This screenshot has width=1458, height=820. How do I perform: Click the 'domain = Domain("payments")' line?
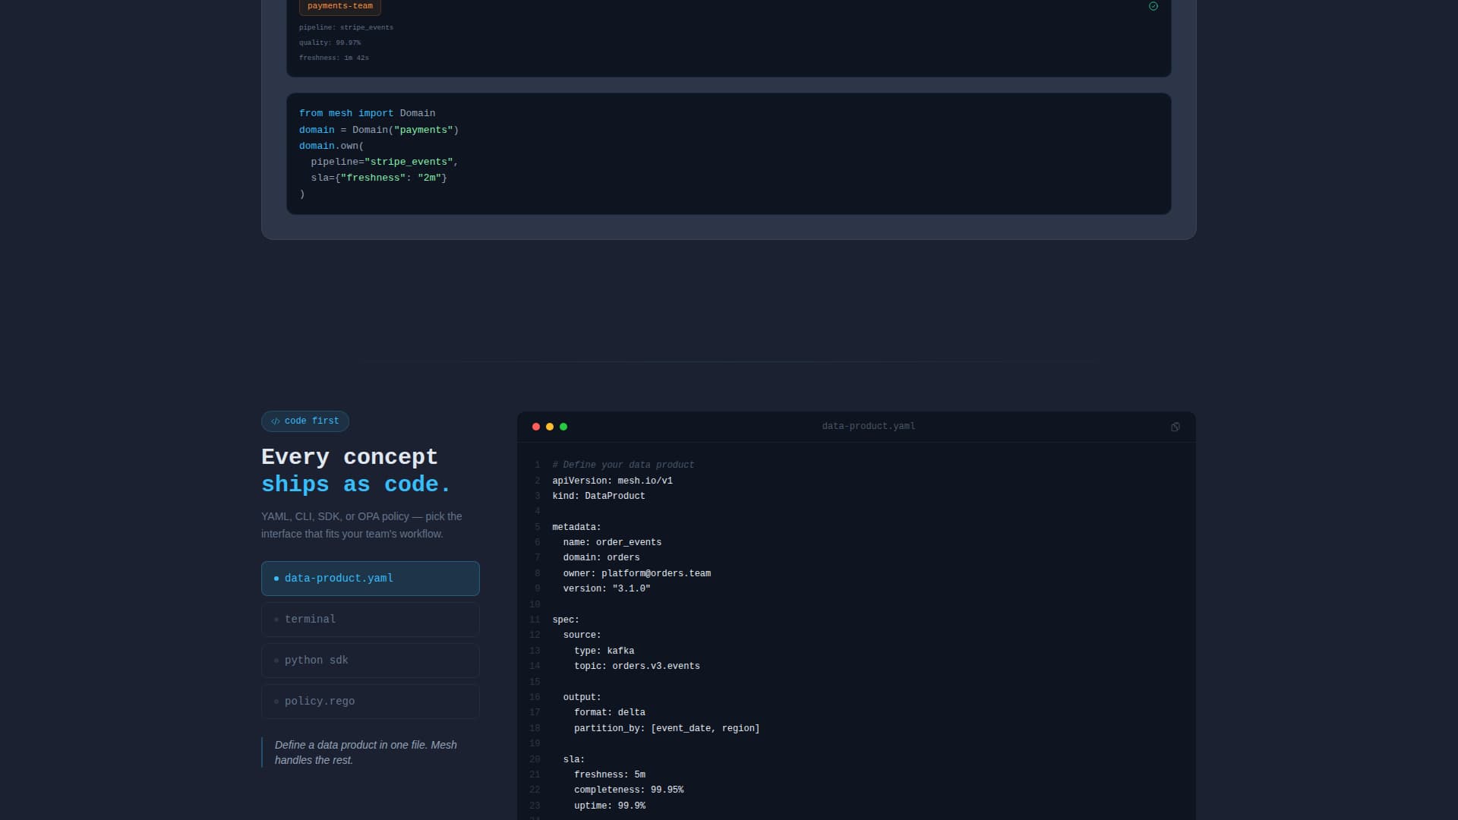pos(379,130)
